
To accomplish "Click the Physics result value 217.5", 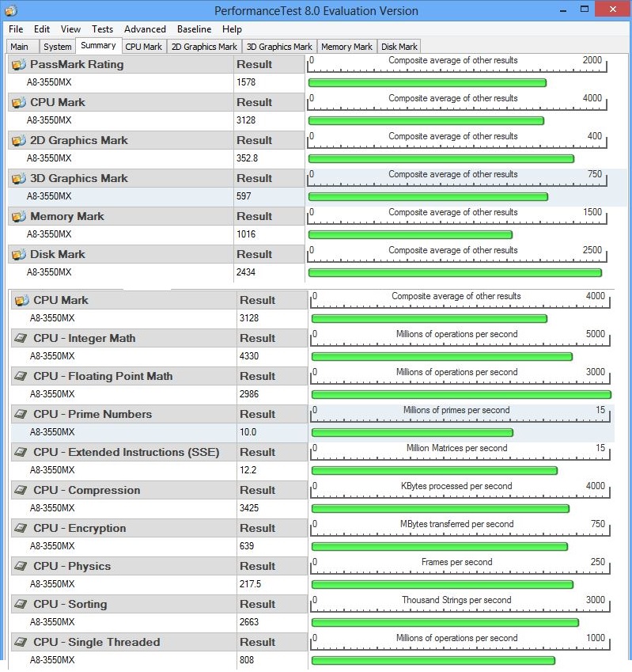I will coord(251,584).
